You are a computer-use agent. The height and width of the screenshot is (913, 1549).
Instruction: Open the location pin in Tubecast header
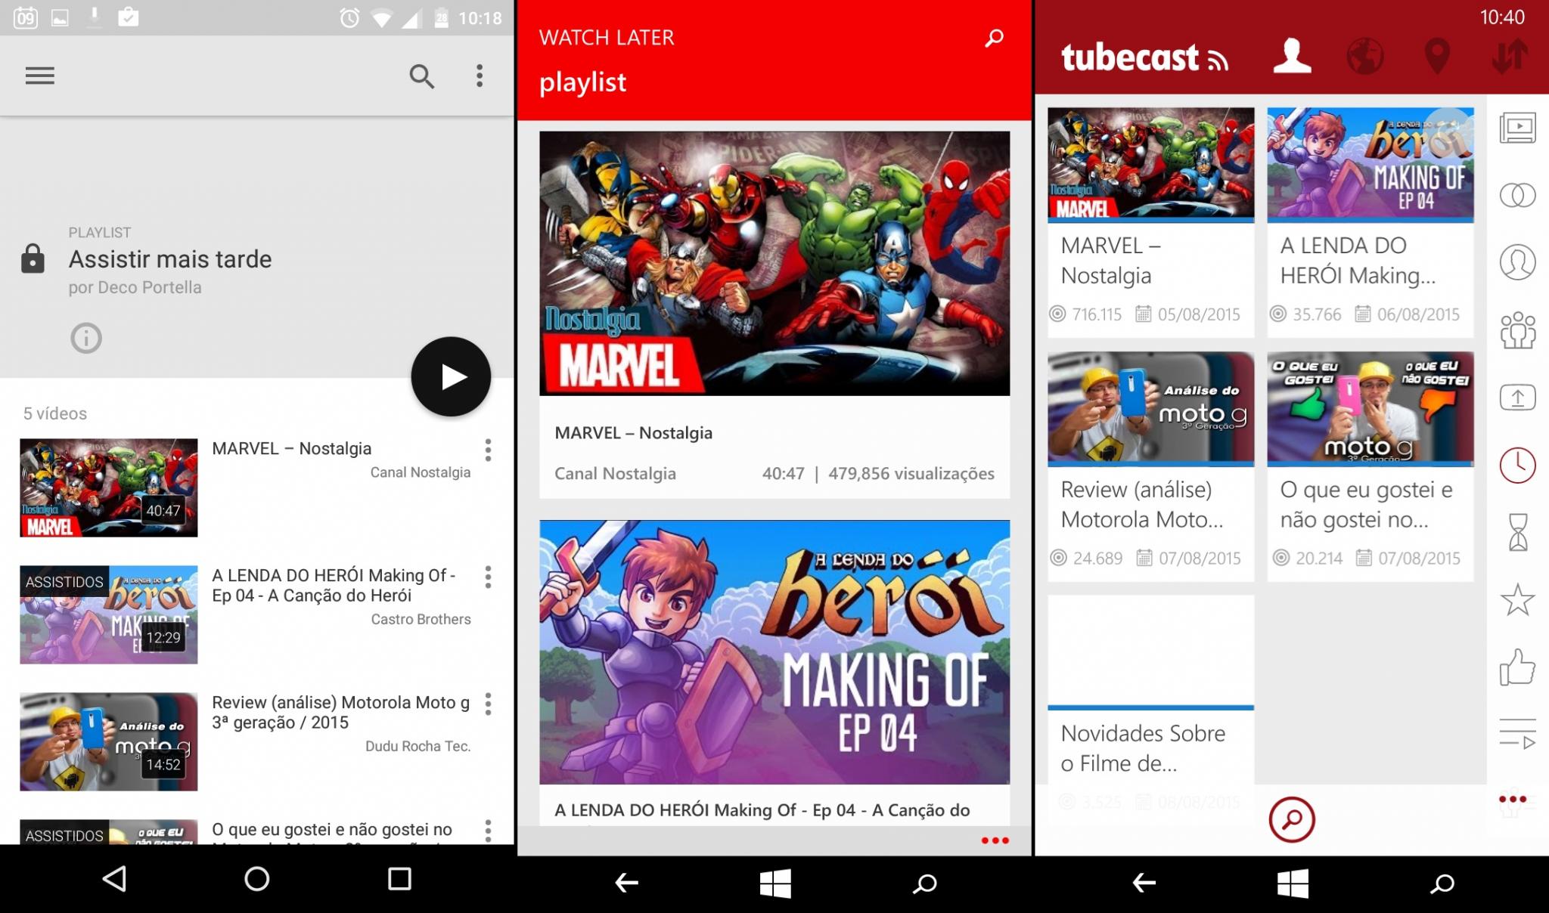pyautogui.click(x=1437, y=56)
